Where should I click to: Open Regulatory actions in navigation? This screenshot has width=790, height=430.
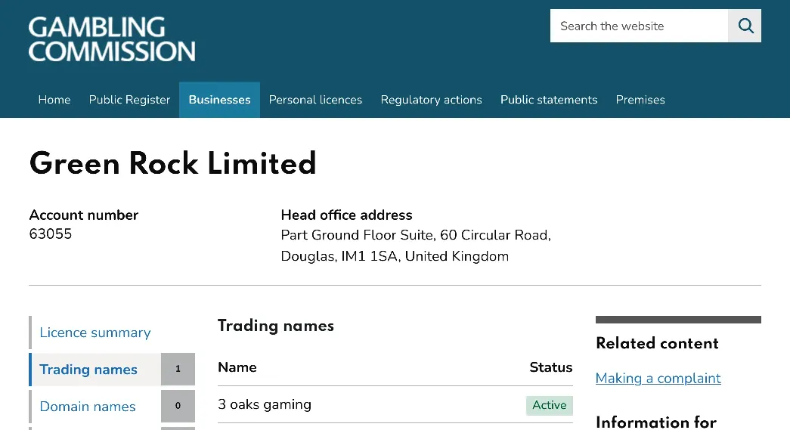[431, 100]
